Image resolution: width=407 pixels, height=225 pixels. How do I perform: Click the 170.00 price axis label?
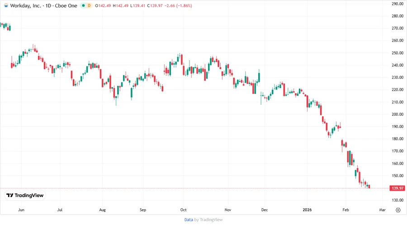coord(398,151)
